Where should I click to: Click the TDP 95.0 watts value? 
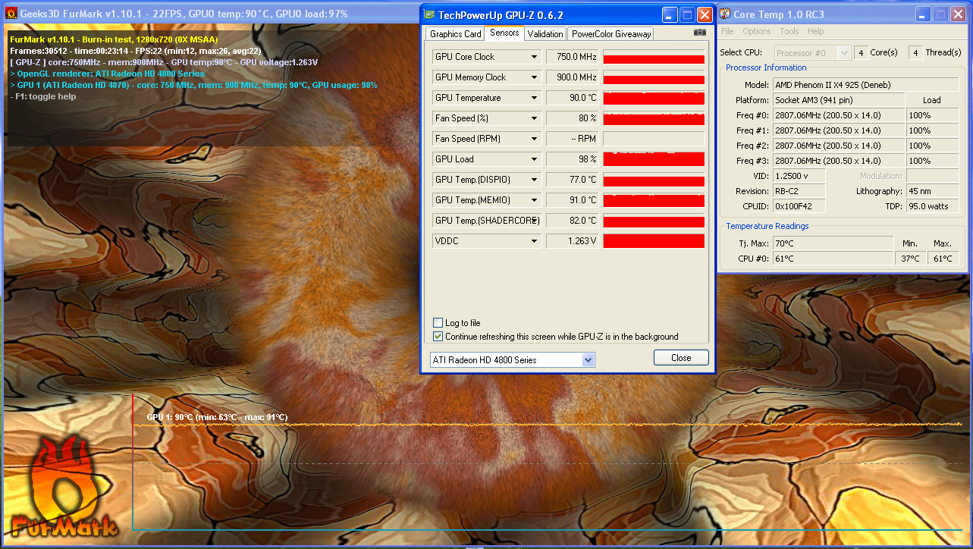click(932, 206)
